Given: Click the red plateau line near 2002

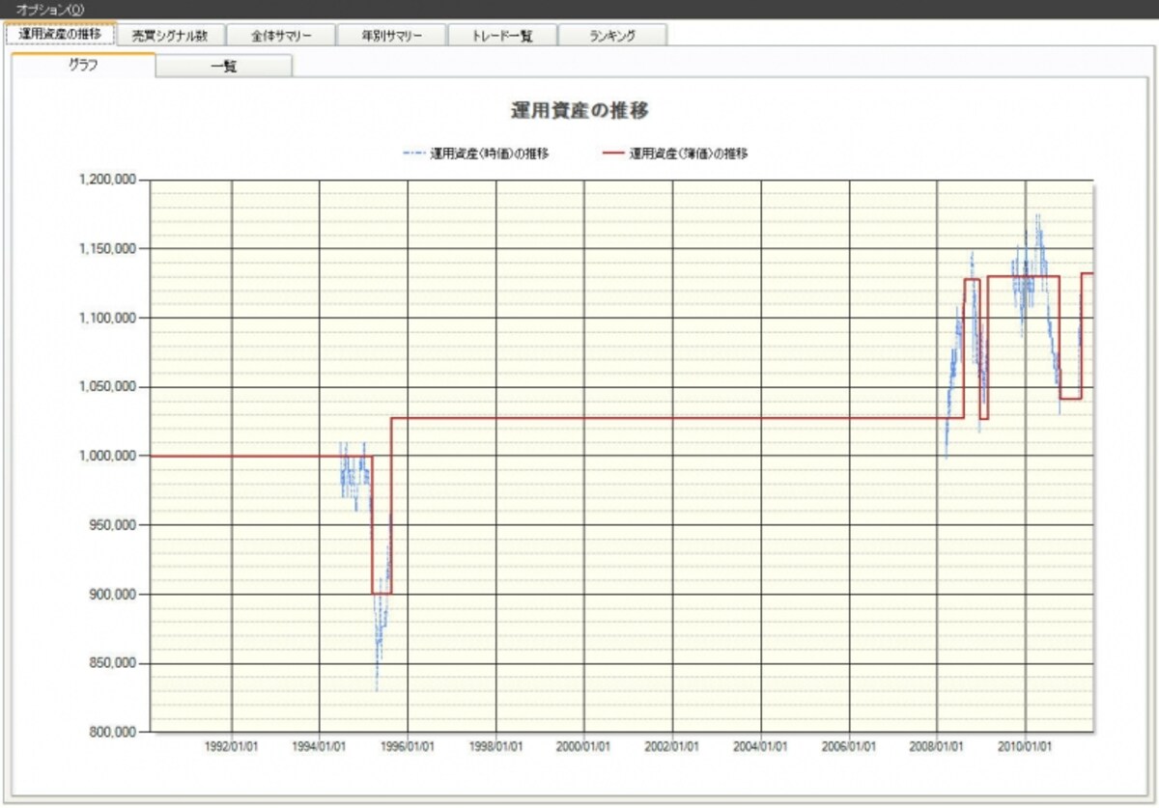Looking at the screenshot, I should (673, 418).
